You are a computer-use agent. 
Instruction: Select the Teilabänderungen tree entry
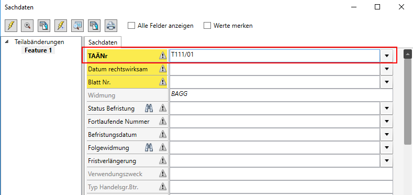tap(39, 42)
